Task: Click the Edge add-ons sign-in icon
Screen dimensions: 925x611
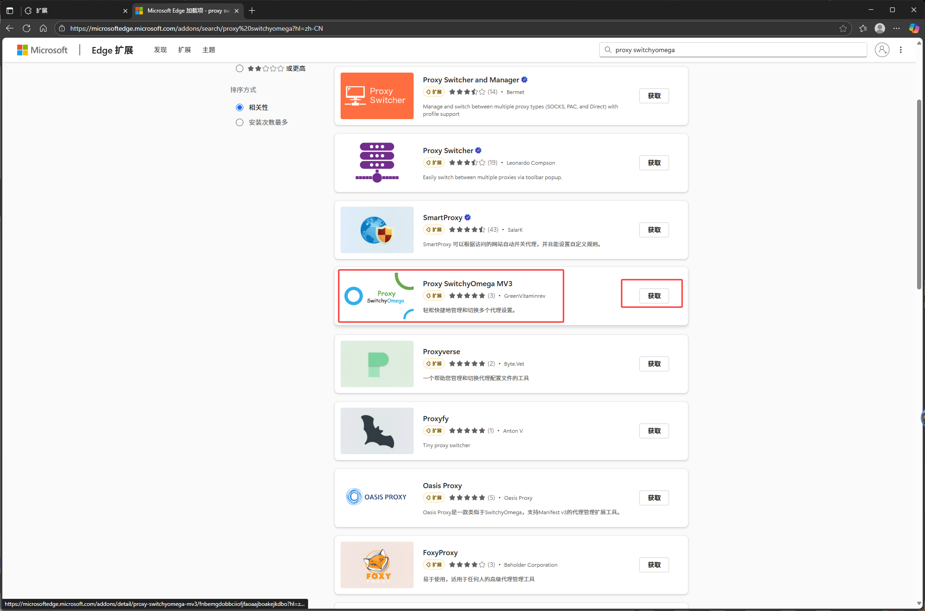Action: pyautogui.click(x=882, y=50)
